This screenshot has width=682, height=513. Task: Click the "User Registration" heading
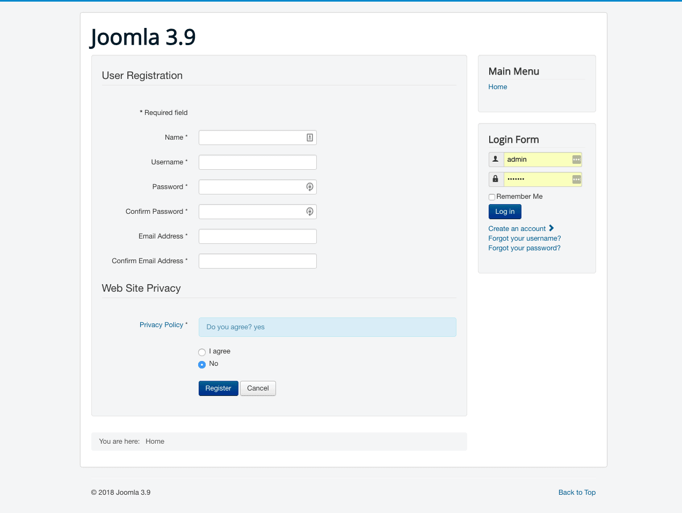coord(142,76)
